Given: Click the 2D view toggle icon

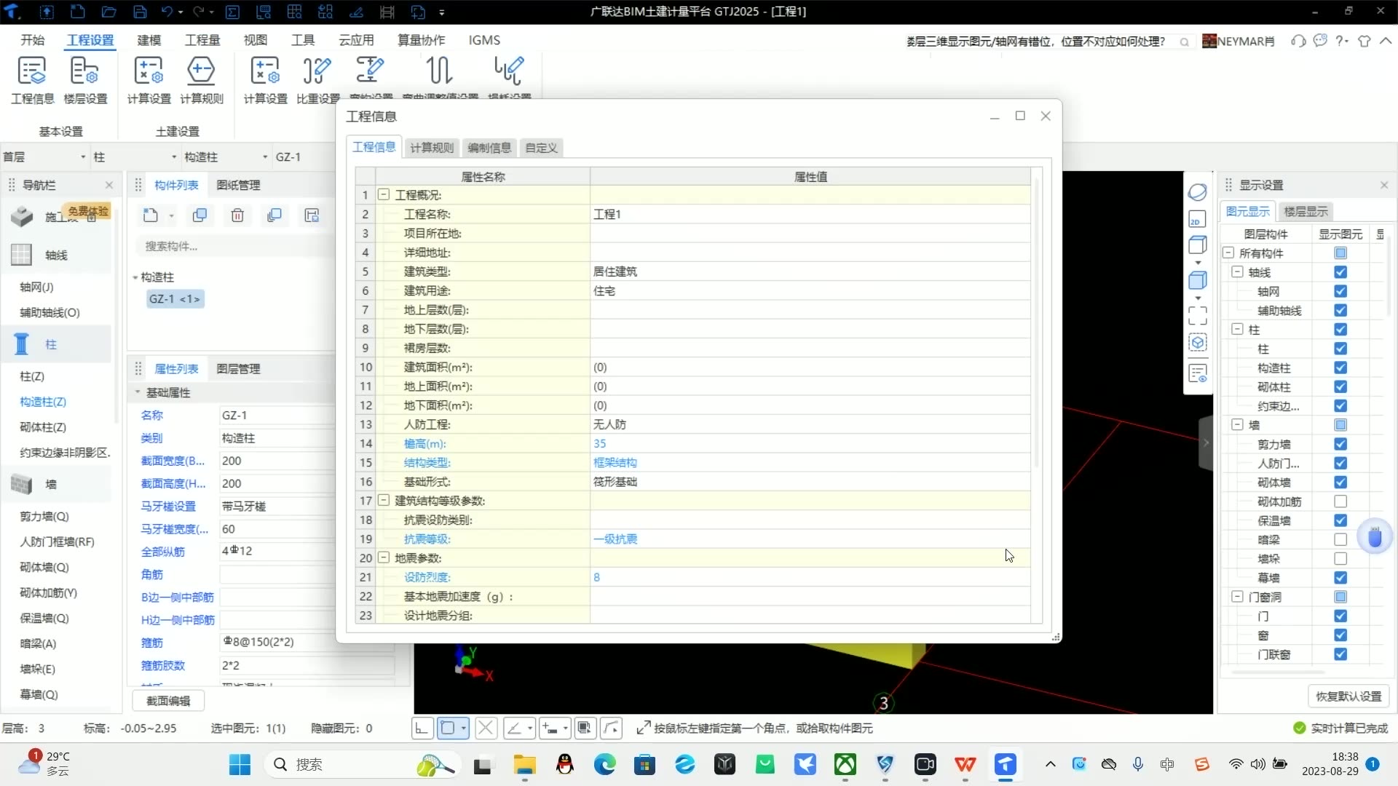Looking at the screenshot, I should point(1197,219).
